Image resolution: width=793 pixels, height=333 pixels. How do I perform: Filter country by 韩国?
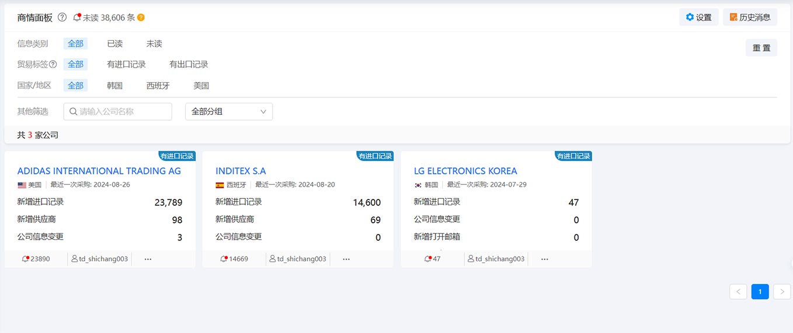[115, 85]
